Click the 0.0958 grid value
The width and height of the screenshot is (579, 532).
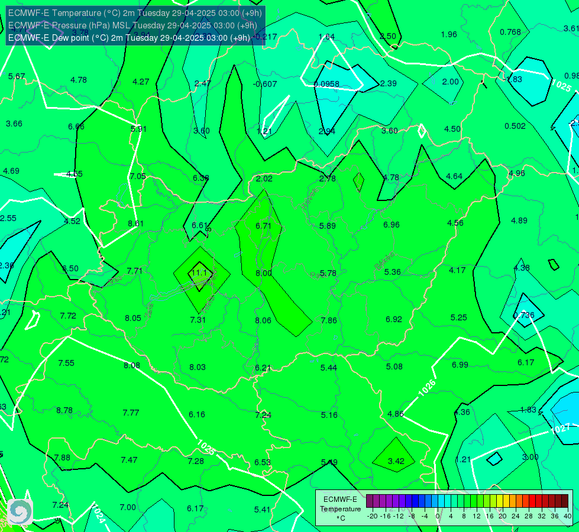click(x=326, y=84)
